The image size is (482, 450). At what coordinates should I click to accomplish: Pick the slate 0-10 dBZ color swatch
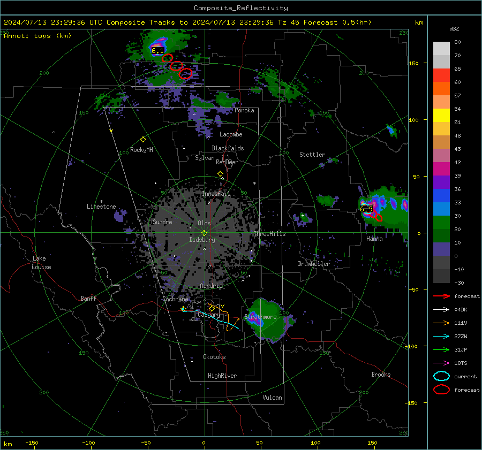[x=441, y=249]
